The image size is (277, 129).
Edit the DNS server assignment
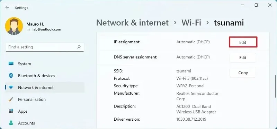click(x=243, y=58)
